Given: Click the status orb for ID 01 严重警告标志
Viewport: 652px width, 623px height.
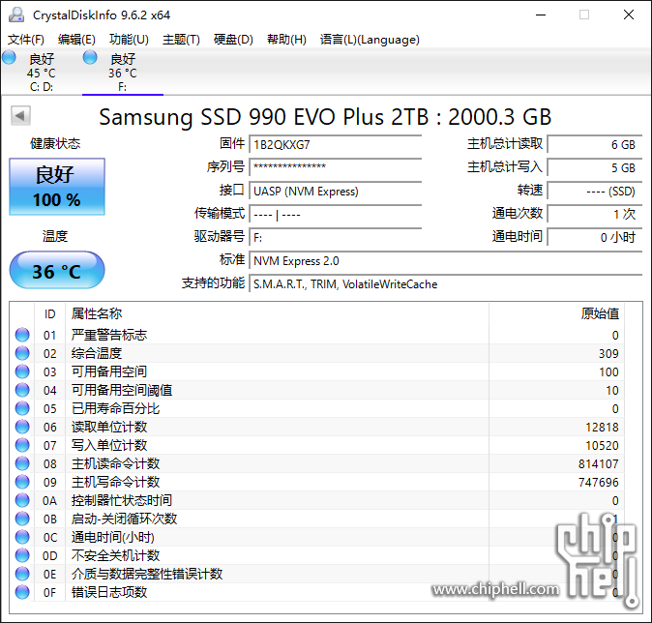Looking at the screenshot, I should pos(22,335).
